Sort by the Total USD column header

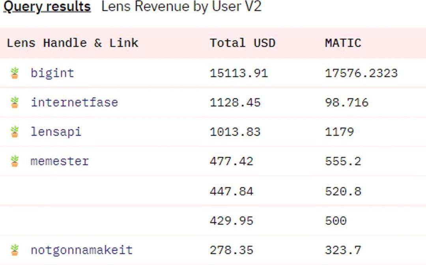pos(242,43)
